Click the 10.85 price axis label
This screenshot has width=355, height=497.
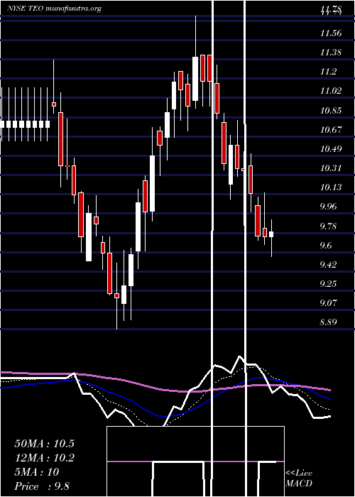[x=331, y=111]
